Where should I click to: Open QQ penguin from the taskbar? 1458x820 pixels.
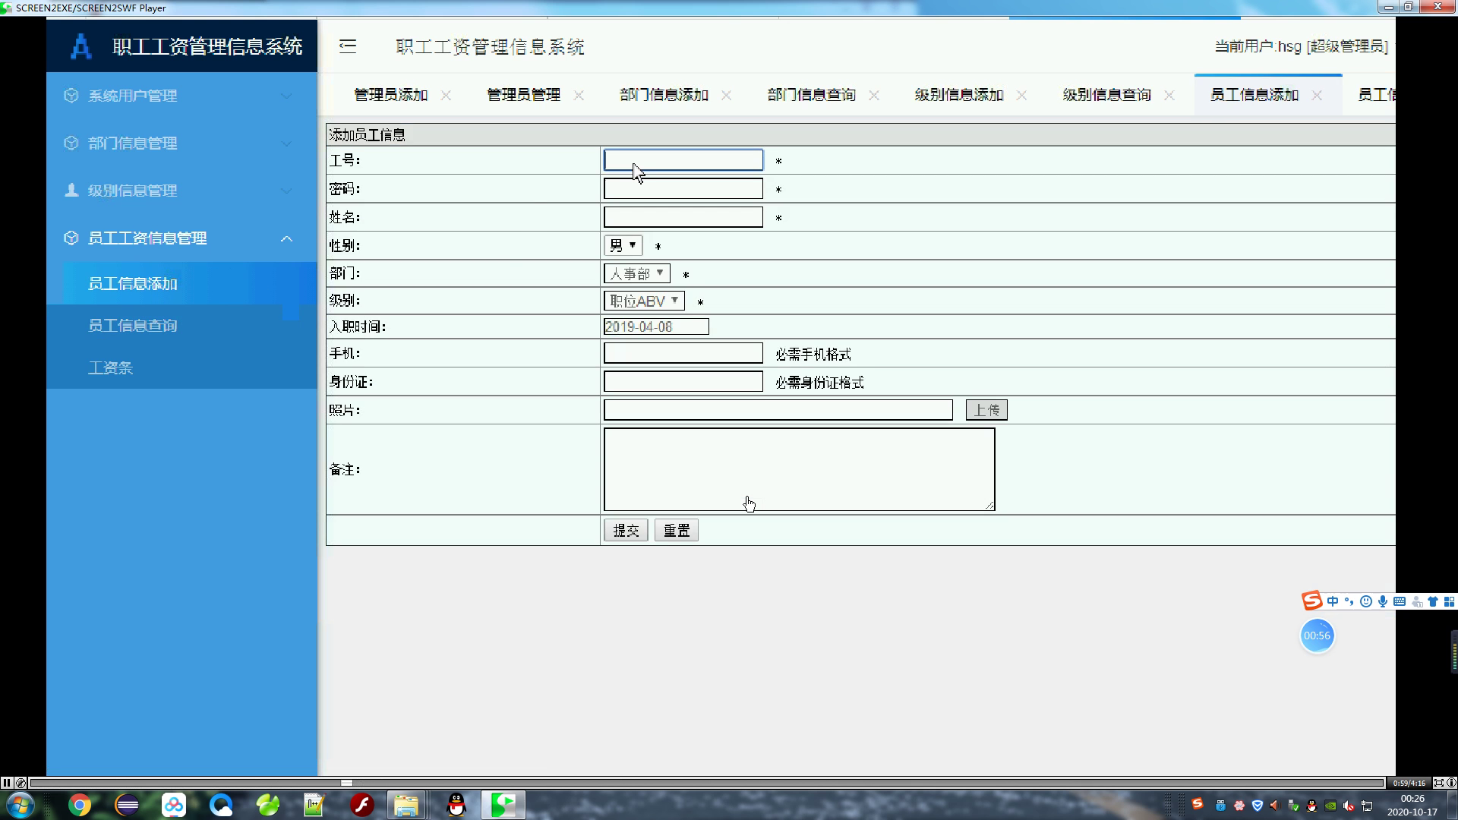coord(456,805)
